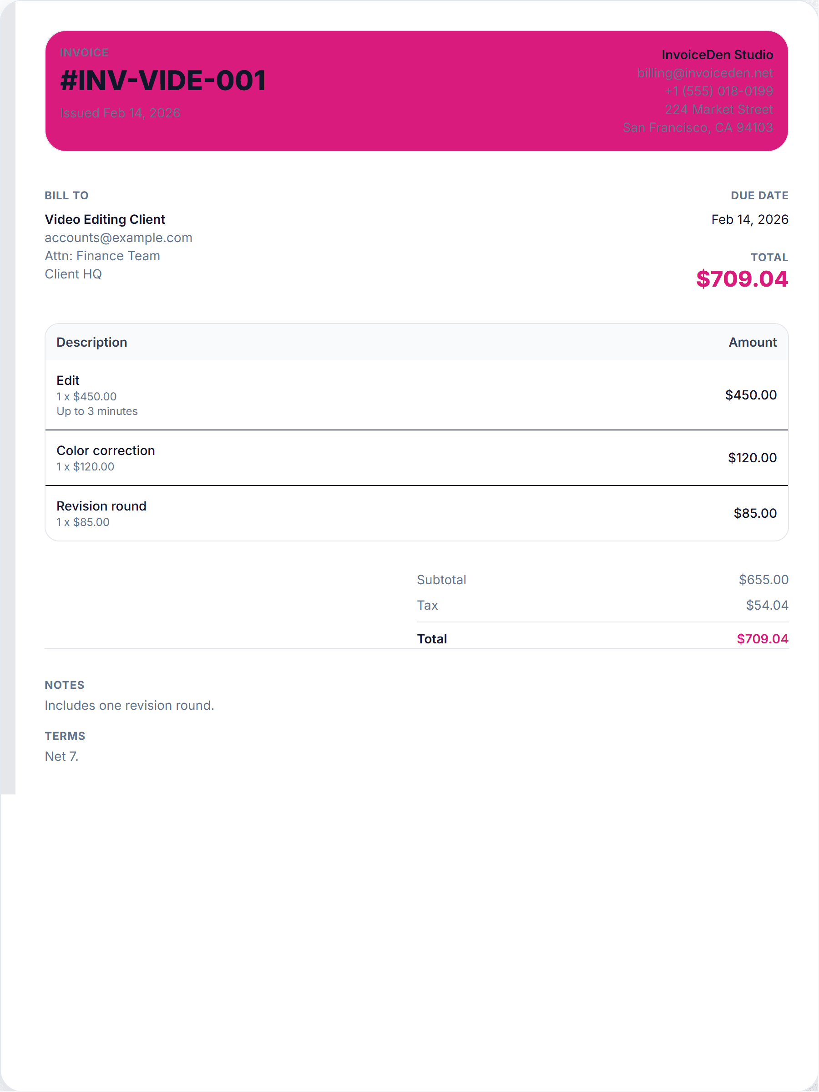
Task: Click the Net 7 terms text
Action: click(x=62, y=756)
